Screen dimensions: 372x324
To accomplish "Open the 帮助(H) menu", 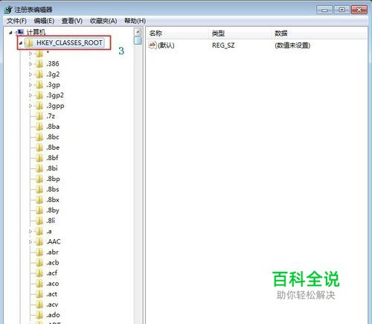I will point(135,21).
